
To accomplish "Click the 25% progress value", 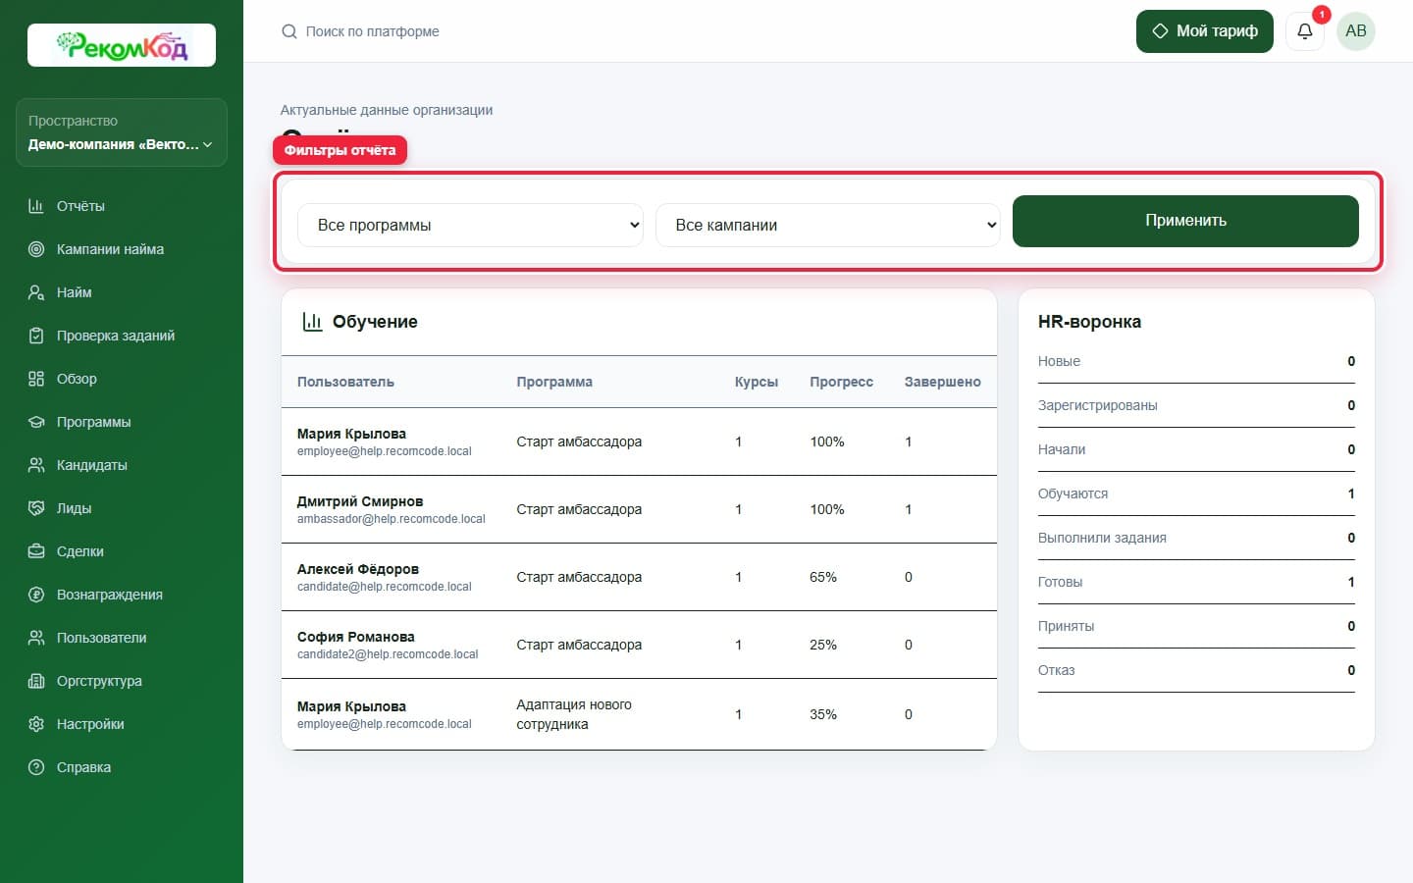I will coord(823,645).
